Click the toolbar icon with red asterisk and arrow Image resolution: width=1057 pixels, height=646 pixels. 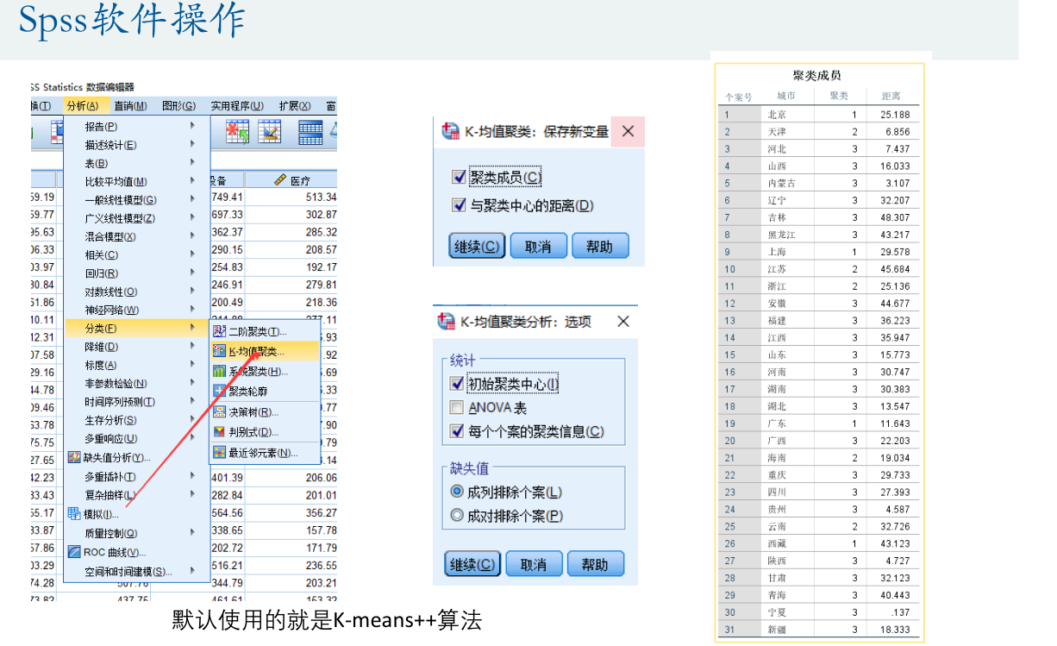click(237, 132)
